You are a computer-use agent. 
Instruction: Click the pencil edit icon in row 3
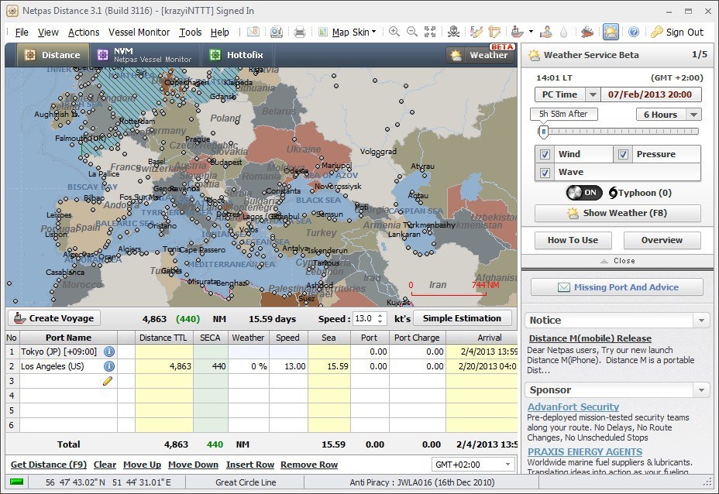coord(108,381)
